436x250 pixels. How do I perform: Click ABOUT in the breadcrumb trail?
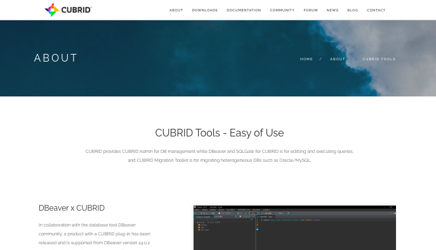click(x=337, y=59)
